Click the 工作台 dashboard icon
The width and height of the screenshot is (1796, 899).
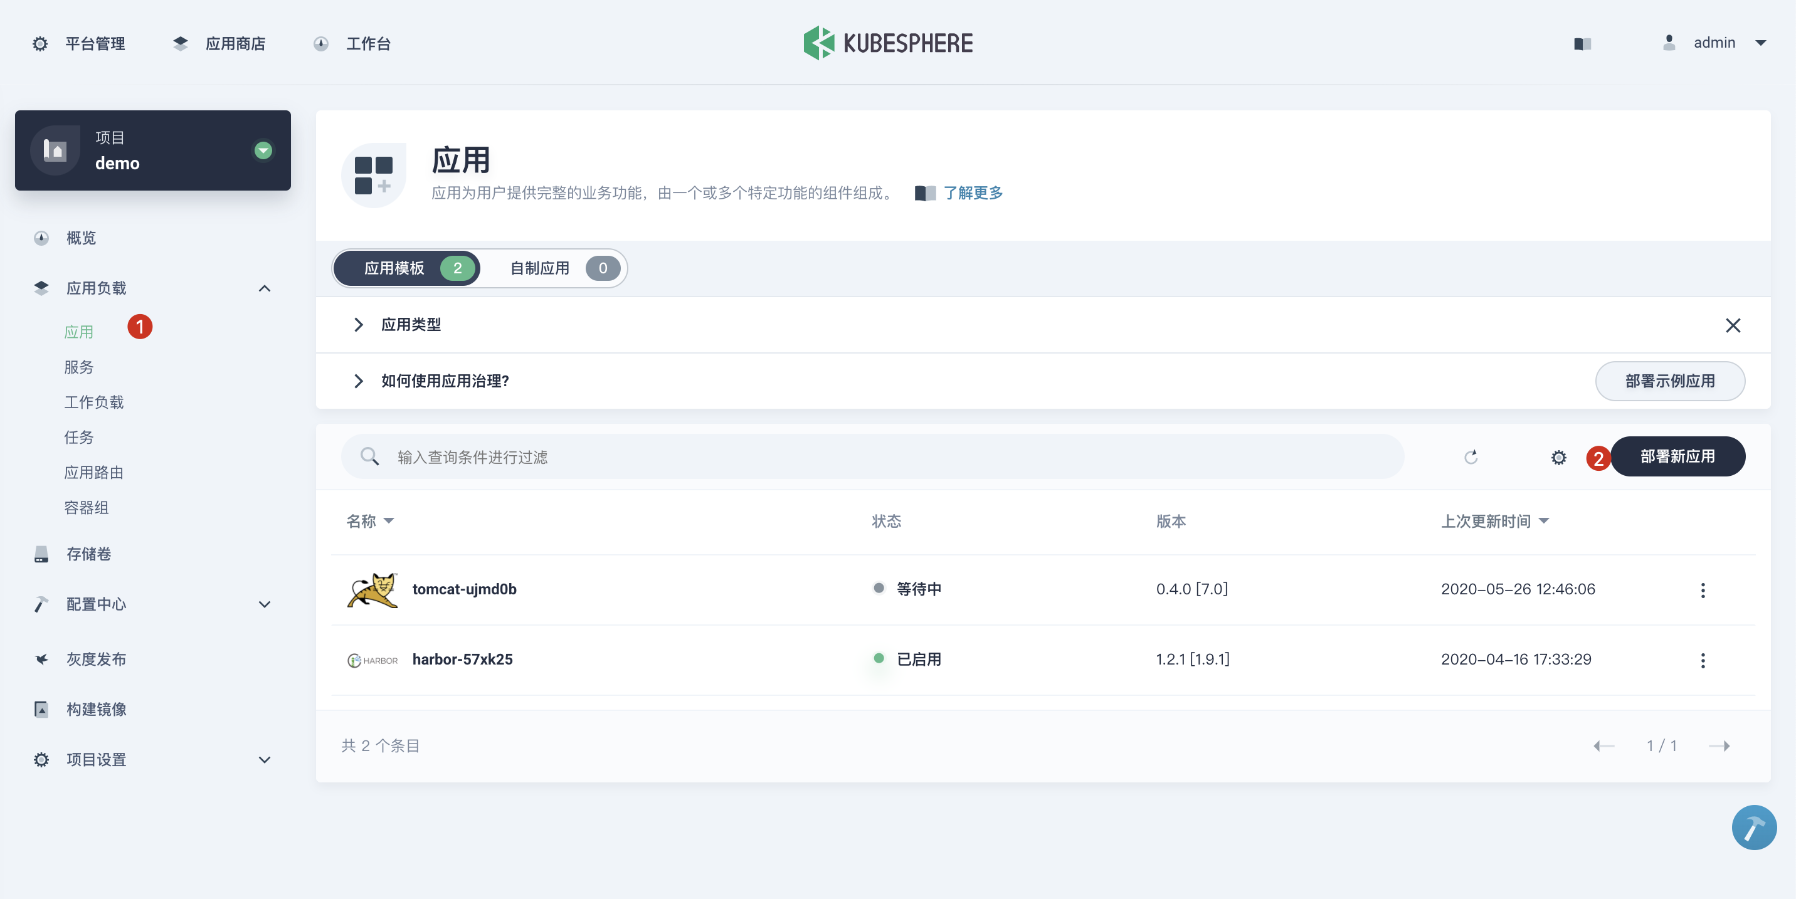[320, 44]
